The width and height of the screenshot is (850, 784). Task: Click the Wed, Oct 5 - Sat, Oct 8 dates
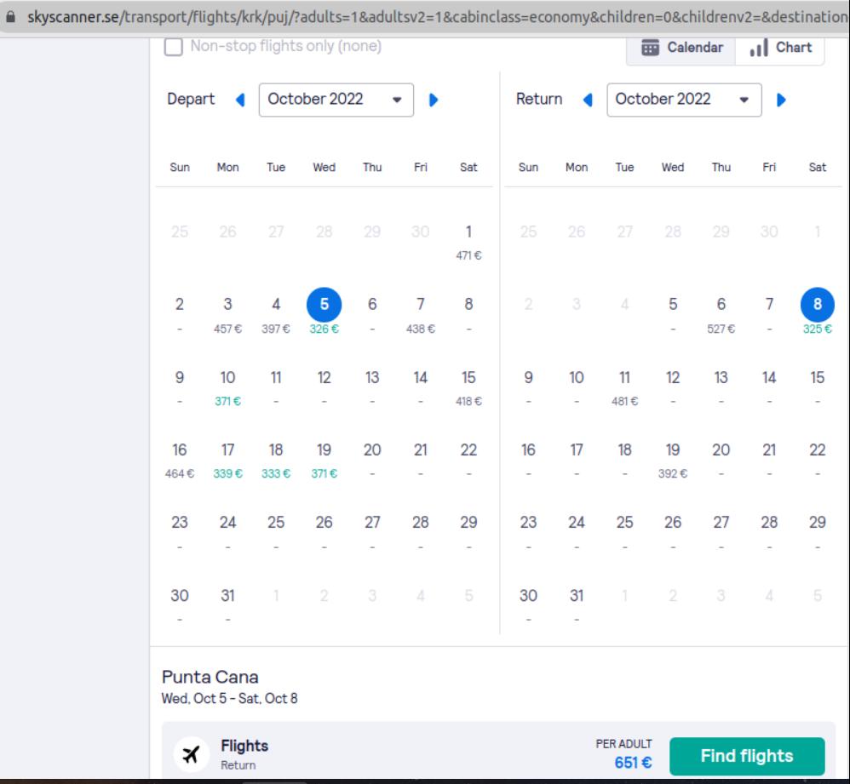tap(229, 698)
